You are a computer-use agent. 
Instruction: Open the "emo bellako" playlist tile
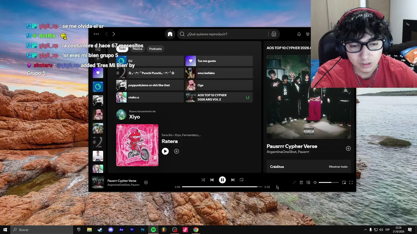click(x=219, y=73)
